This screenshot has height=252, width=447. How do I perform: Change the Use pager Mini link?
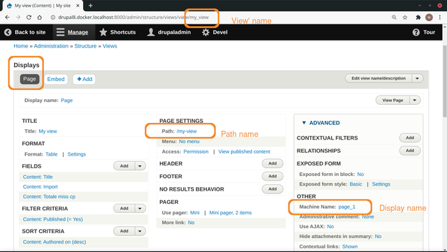(x=195, y=213)
